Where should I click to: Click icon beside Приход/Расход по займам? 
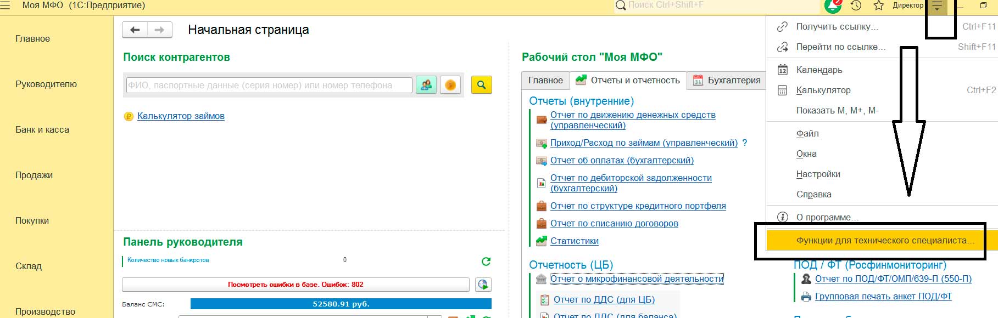pyautogui.click(x=542, y=143)
